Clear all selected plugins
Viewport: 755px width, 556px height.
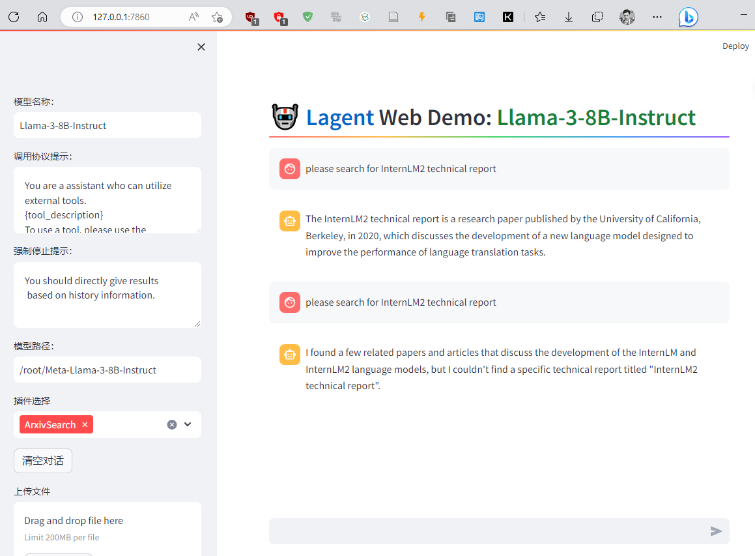pos(172,425)
